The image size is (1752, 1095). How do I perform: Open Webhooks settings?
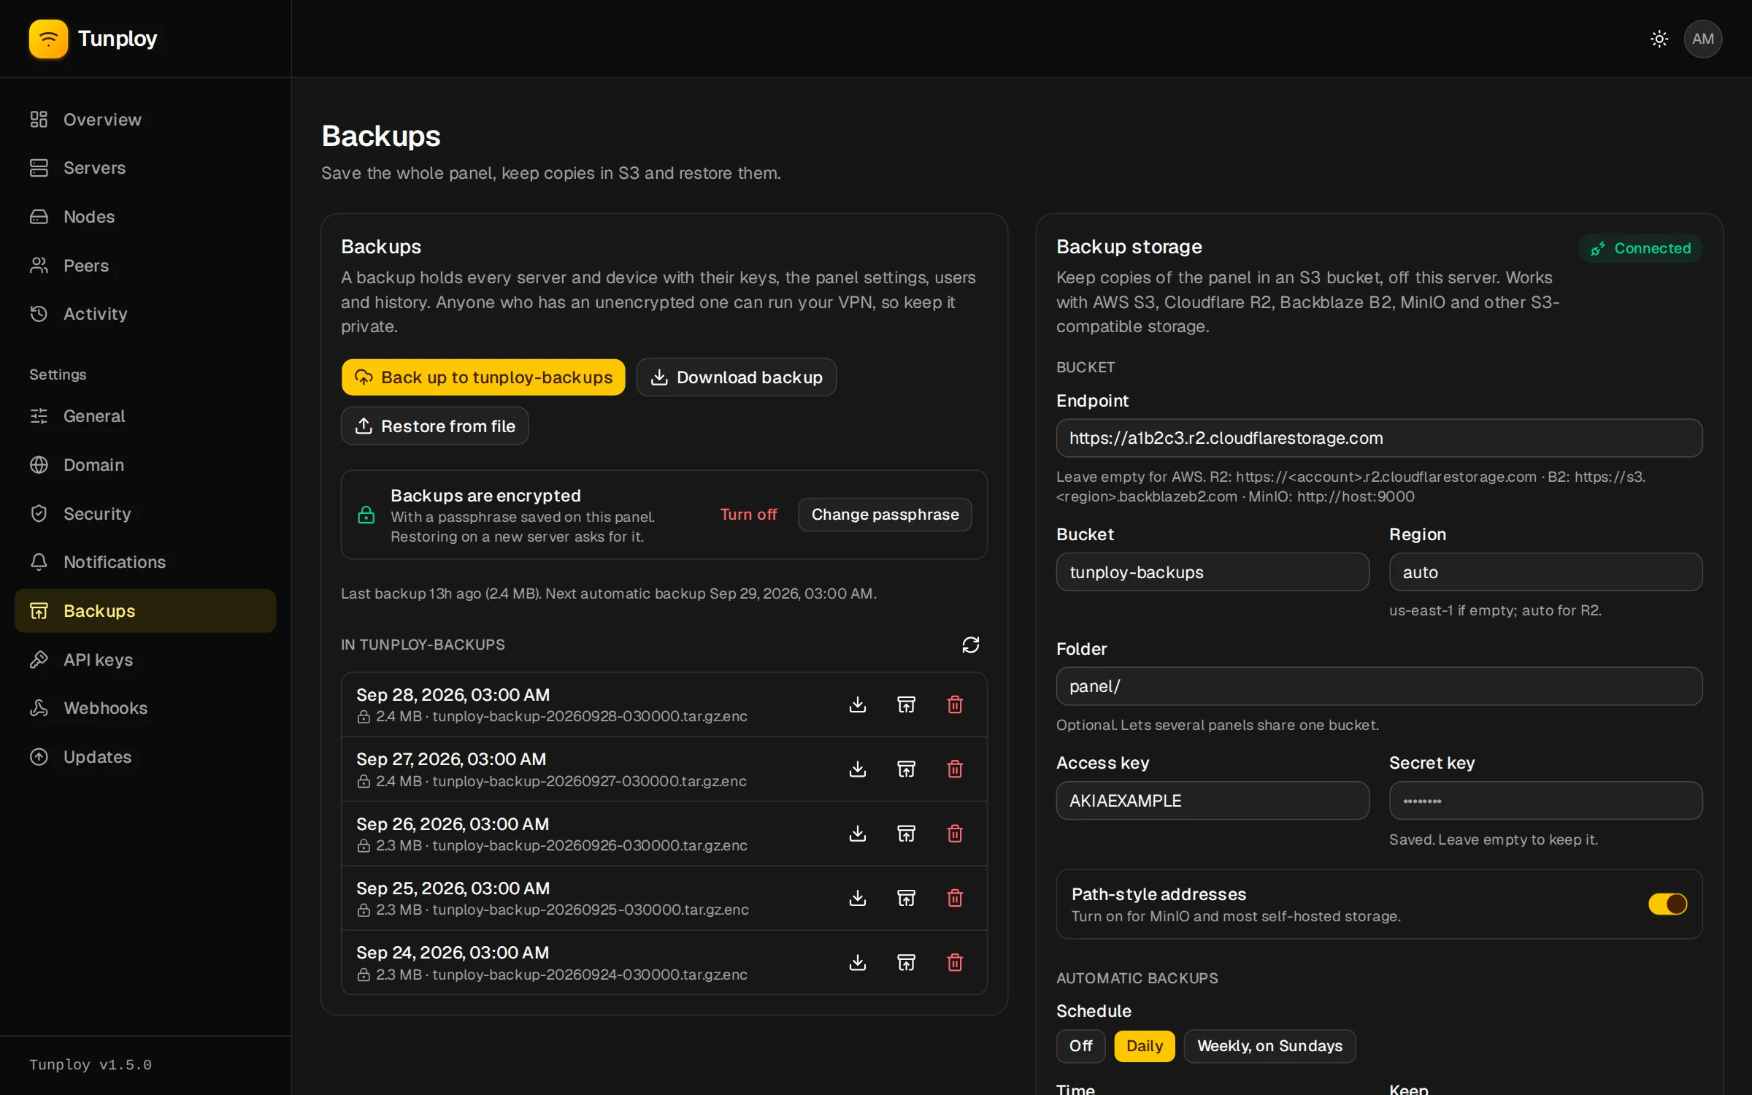click(145, 708)
